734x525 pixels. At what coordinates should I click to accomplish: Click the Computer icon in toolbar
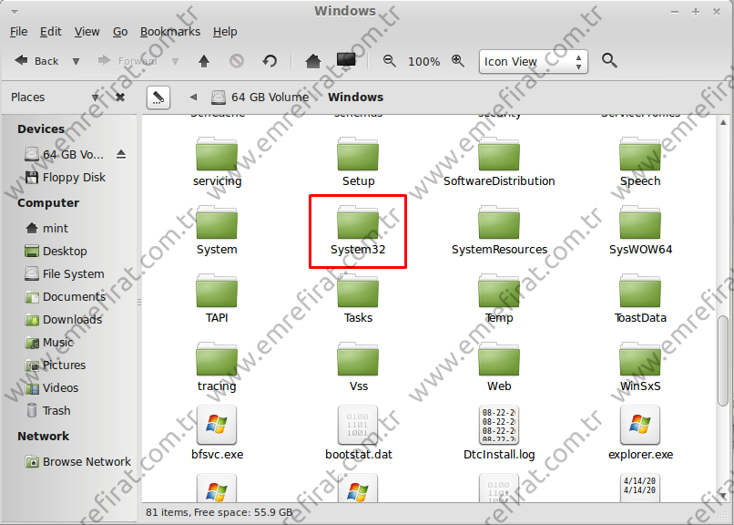pyautogui.click(x=345, y=61)
